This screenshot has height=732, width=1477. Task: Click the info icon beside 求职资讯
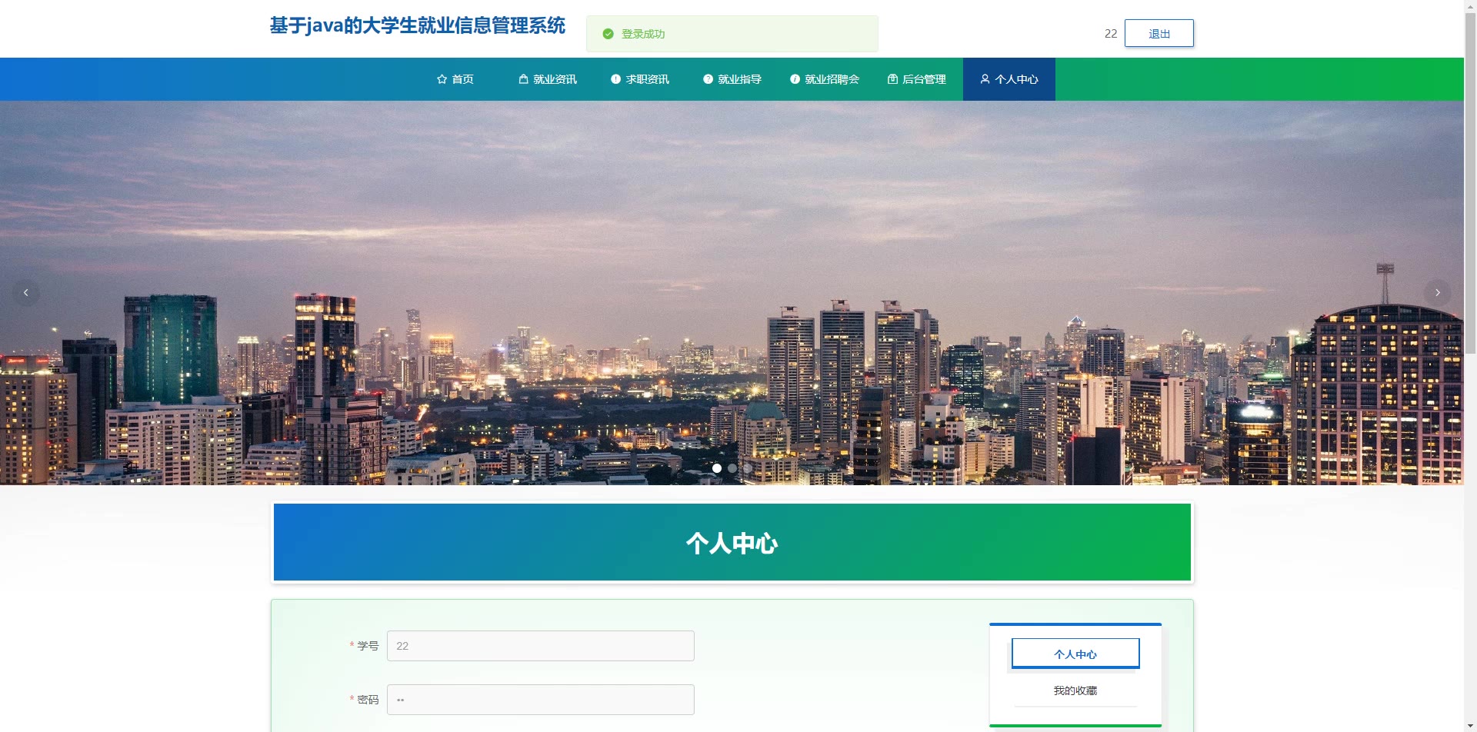pos(615,79)
